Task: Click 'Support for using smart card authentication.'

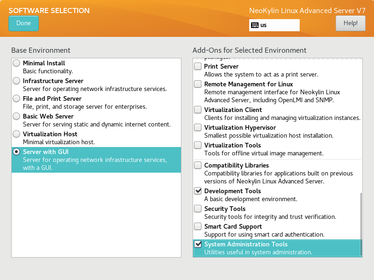Action: (x=264, y=235)
